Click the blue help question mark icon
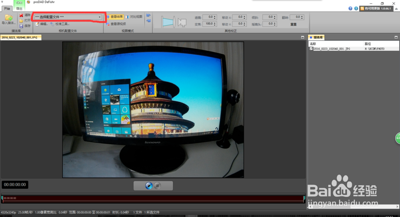Image resolution: width=400 pixels, height=217 pixels. (x=350, y=8)
